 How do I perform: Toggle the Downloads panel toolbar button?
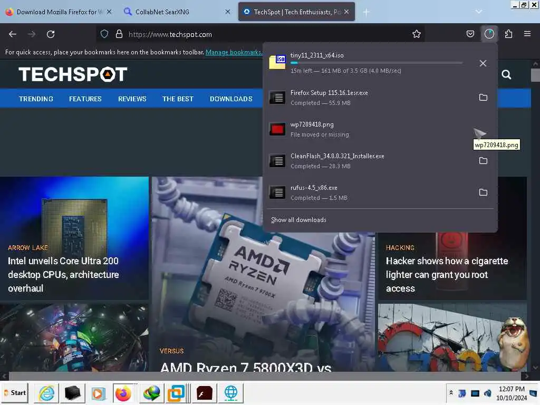[x=489, y=34]
